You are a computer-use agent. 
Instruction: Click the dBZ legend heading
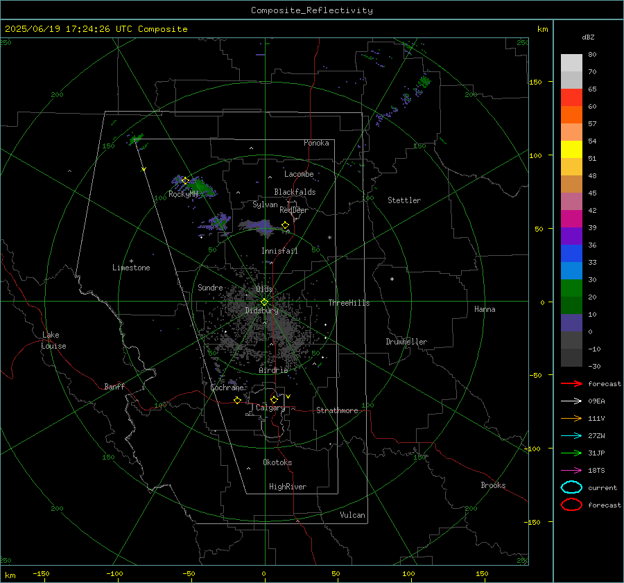(x=588, y=37)
